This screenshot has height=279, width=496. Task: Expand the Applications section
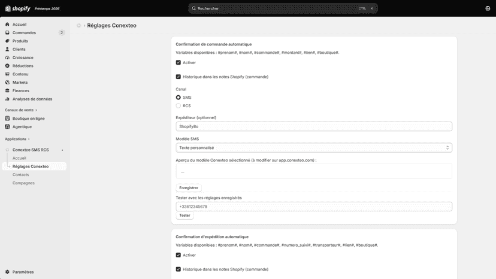[x=17, y=139]
